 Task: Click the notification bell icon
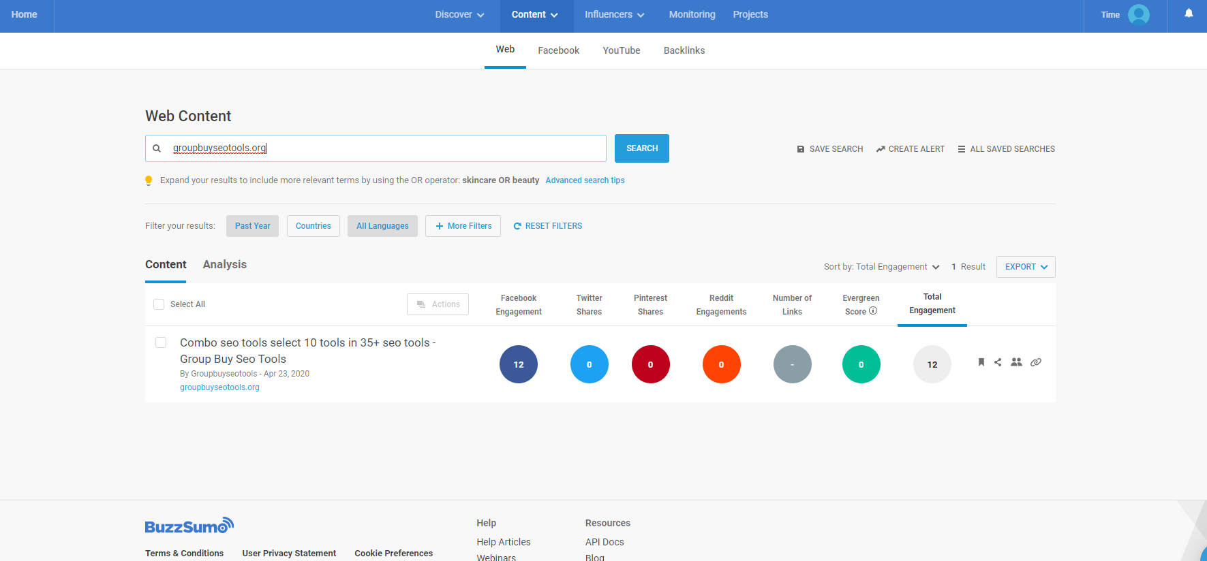coord(1189,14)
